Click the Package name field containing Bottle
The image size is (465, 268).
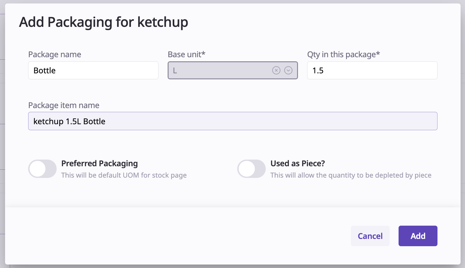[x=93, y=70]
